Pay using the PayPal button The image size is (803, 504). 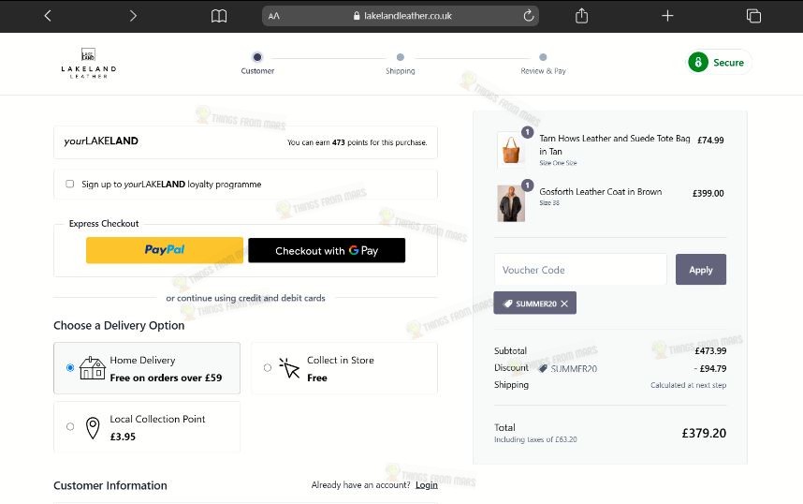click(x=165, y=250)
